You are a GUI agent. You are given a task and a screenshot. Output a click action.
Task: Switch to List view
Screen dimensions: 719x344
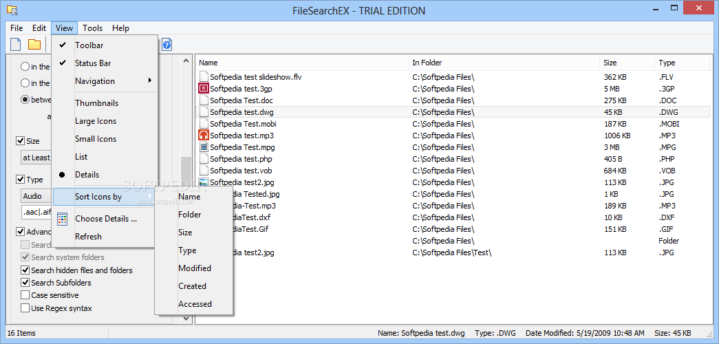(x=105, y=157)
